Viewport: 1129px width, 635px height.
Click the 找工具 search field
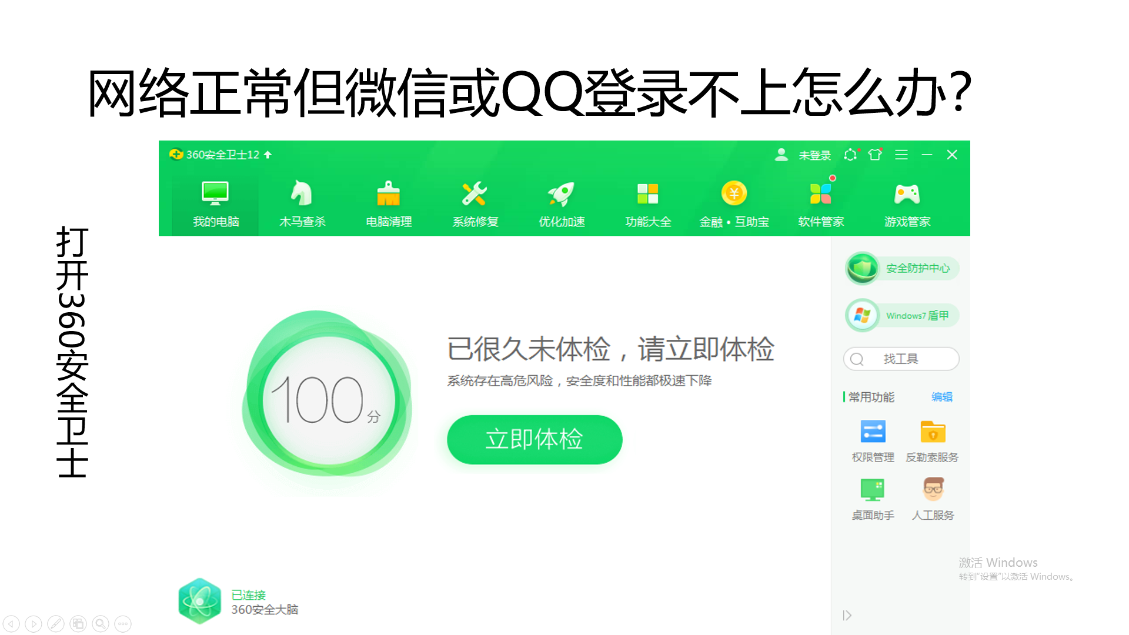pyautogui.click(x=901, y=359)
